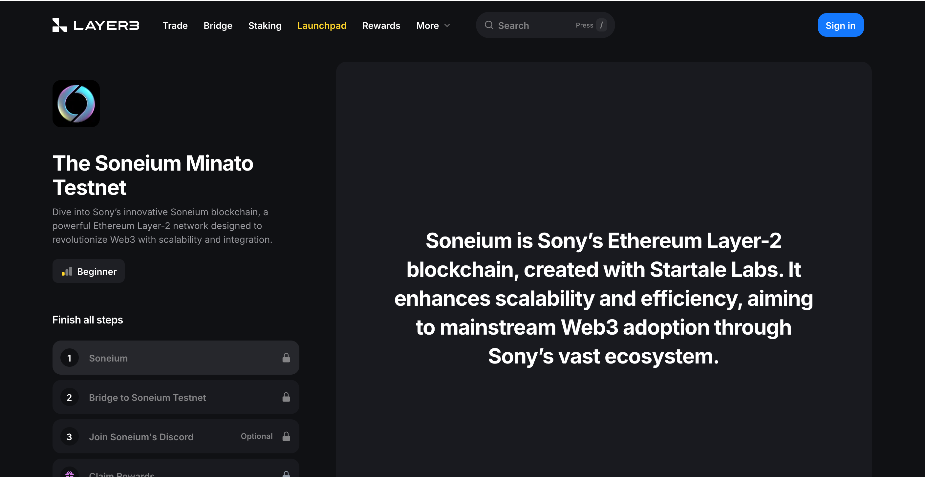The height and width of the screenshot is (477, 925).
Task: Click the lock icon on Soneium step
Action: pos(286,358)
